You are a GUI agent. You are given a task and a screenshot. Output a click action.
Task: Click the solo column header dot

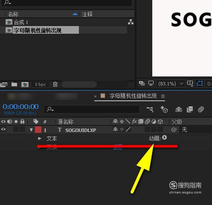(16, 122)
